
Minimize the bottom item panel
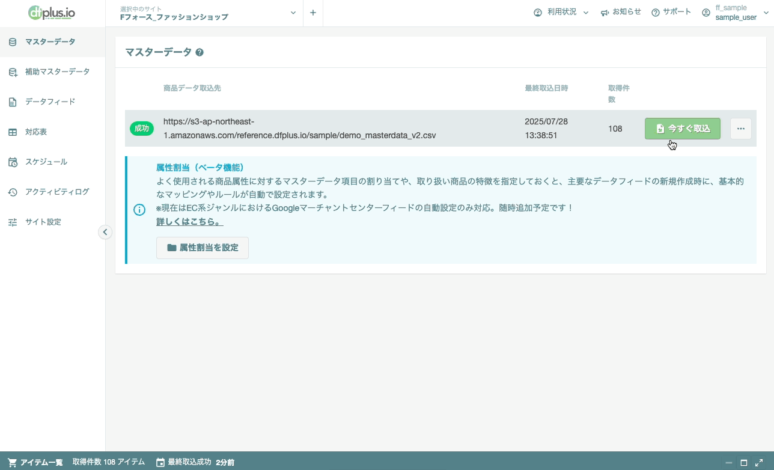point(729,462)
